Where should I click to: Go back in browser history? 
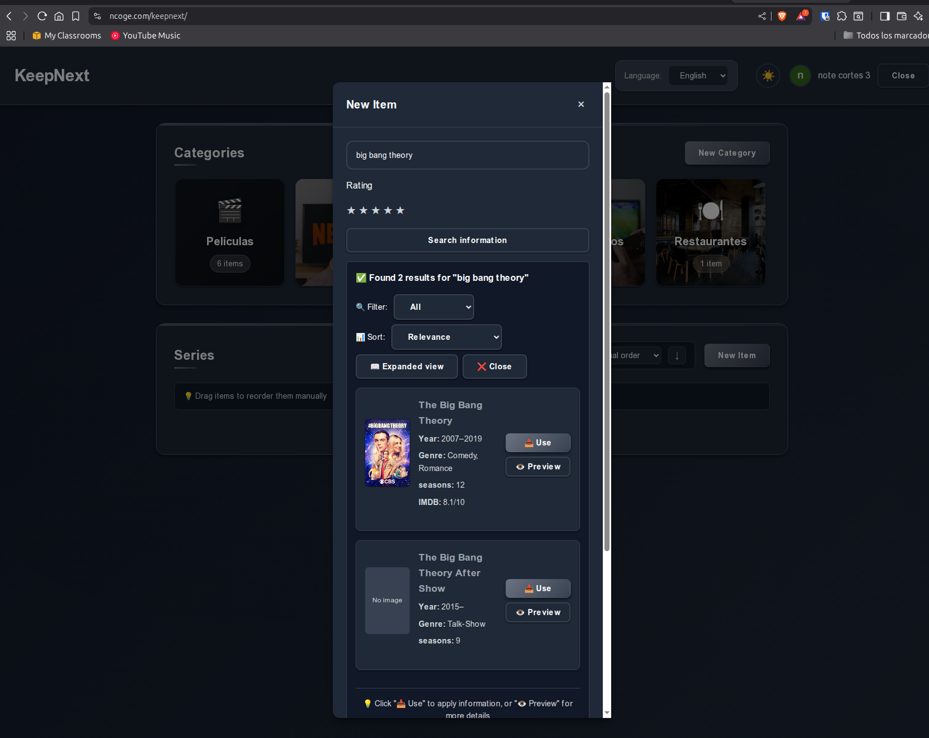[x=9, y=16]
